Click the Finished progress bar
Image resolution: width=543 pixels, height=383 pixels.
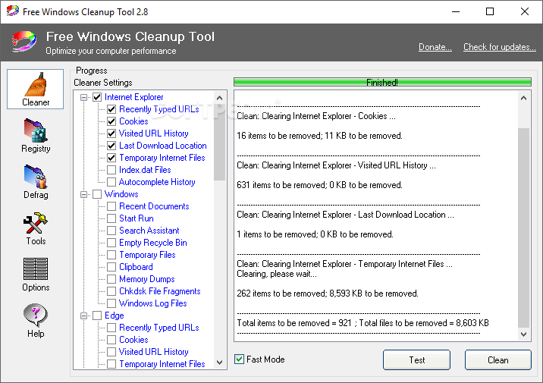point(382,83)
